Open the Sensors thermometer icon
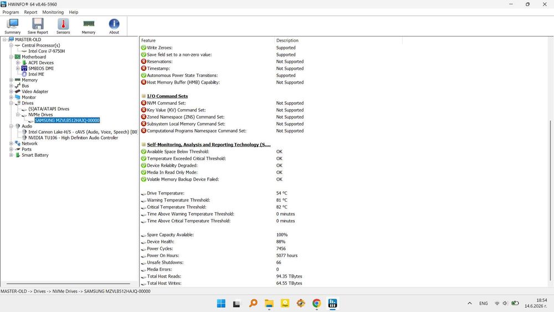Viewport: 554px width, 312px height. (x=63, y=26)
